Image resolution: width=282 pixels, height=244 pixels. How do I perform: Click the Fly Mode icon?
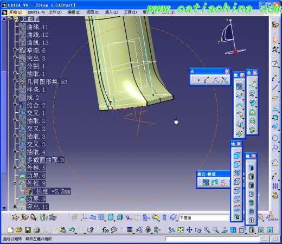point(172,230)
